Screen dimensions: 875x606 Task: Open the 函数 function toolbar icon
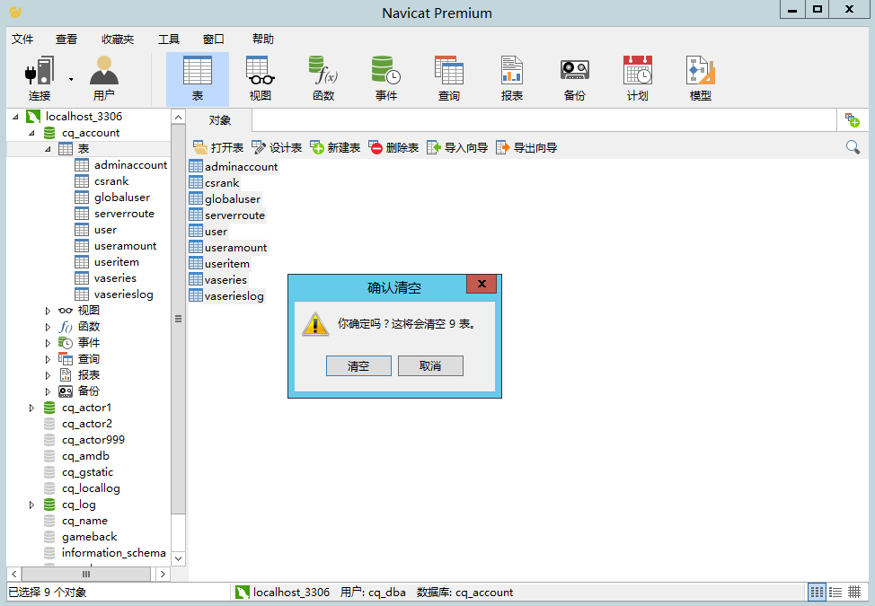tap(323, 78)
